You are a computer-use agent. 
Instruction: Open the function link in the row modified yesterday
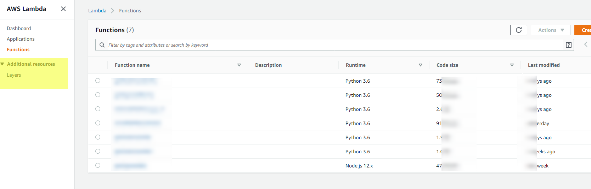pos(137,123)
